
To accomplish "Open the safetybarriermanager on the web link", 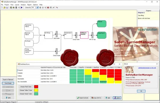I will [x=147, y=68].
